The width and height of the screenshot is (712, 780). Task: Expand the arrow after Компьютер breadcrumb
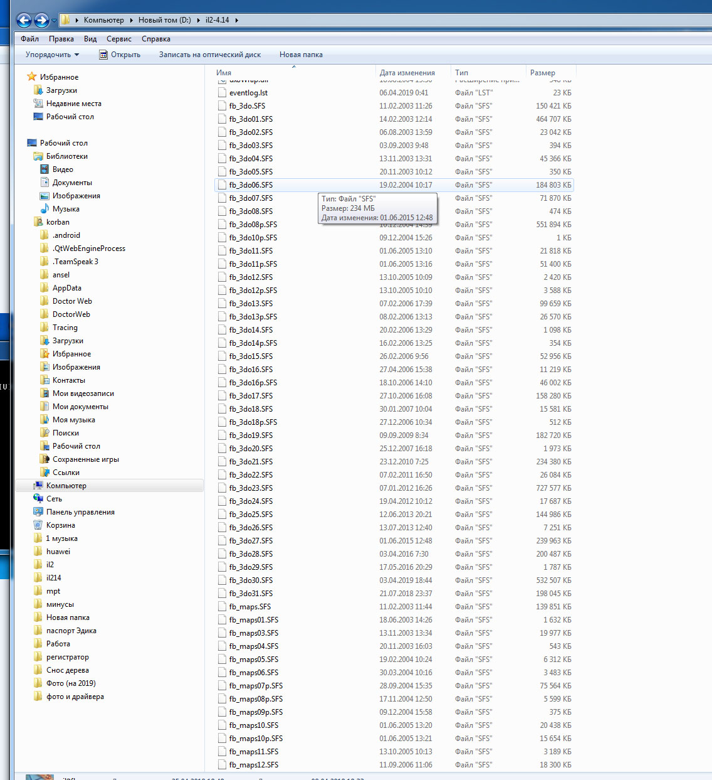tap(132, 20)
